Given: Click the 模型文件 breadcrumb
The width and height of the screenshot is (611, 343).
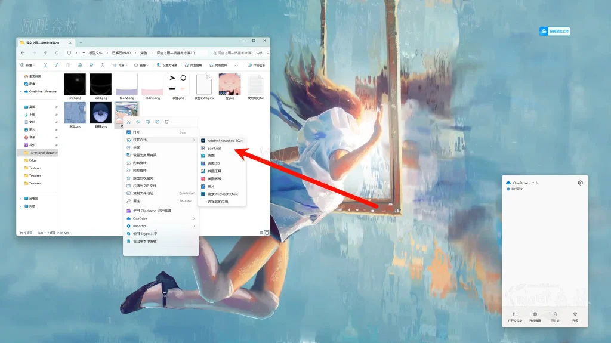Looking at the screenshot, I should [95, 53].
